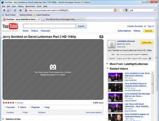This screenshot has width=159, height=121.
Task: Share the video to Facebook
Action: click(x=10, y=112)
